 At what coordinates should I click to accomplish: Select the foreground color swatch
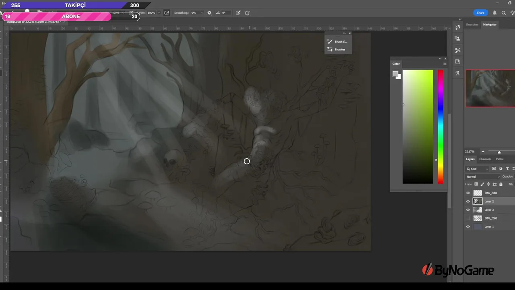click(396, 74)
